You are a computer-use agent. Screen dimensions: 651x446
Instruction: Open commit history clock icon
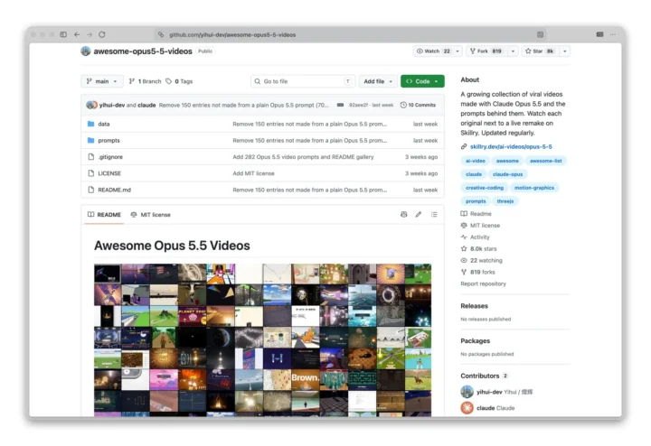click(403, 105)
